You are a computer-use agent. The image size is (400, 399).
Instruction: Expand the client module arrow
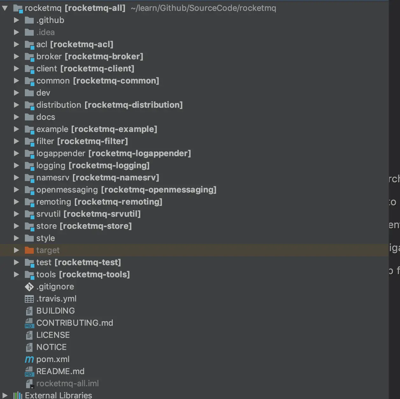17,69
